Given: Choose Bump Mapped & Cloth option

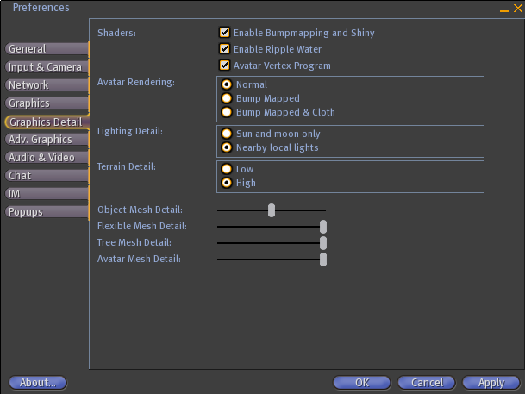Looking at the screenshot, I should coord(227,112).
